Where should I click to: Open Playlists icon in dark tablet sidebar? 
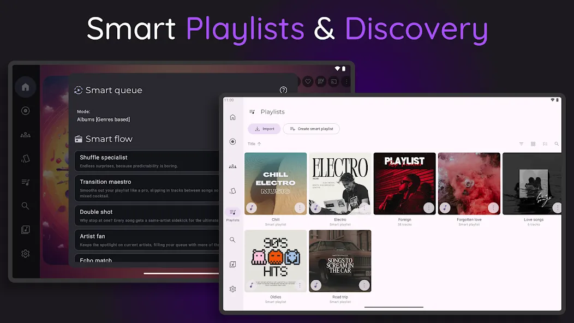pyautogui.click(x=25, y=182)
